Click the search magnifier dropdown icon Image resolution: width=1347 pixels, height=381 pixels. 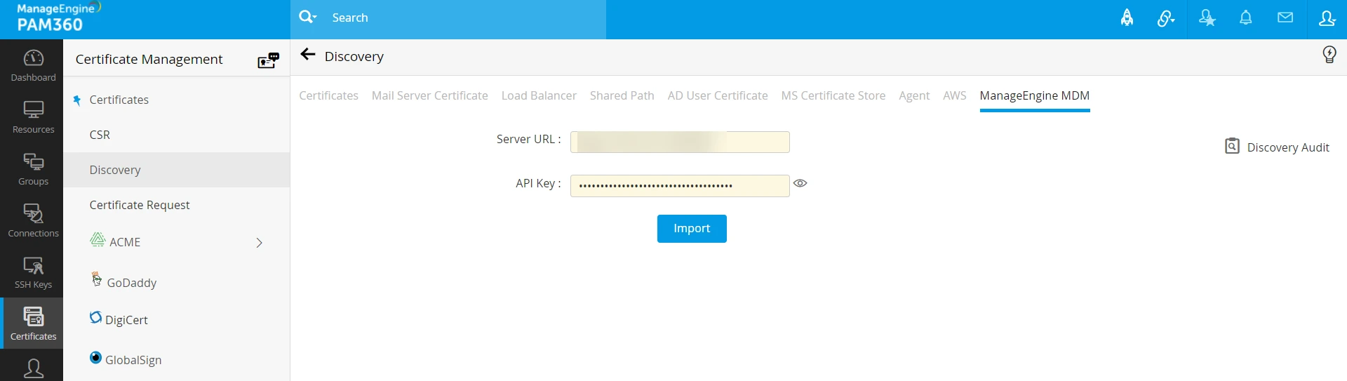[x=307, y=17]
